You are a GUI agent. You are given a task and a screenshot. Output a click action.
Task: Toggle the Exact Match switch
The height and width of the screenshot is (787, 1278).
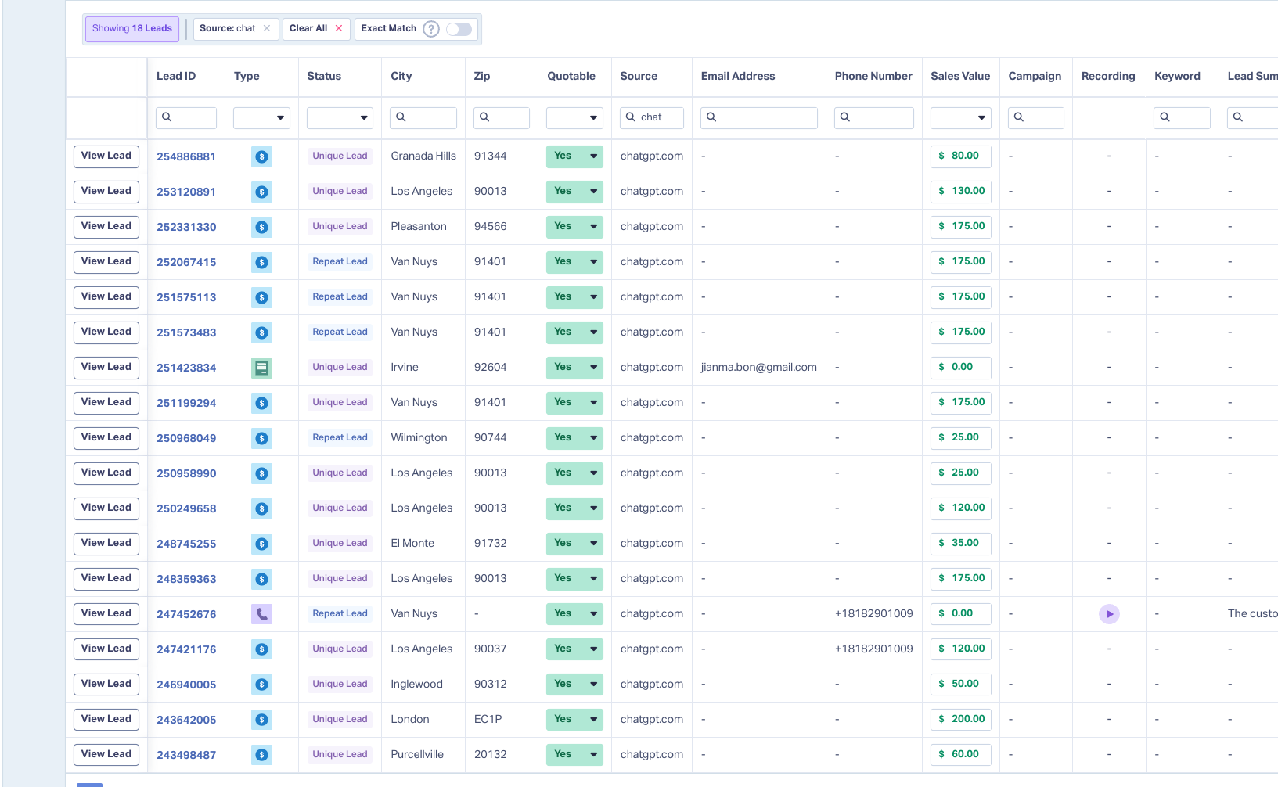click(x=459, y=29)
